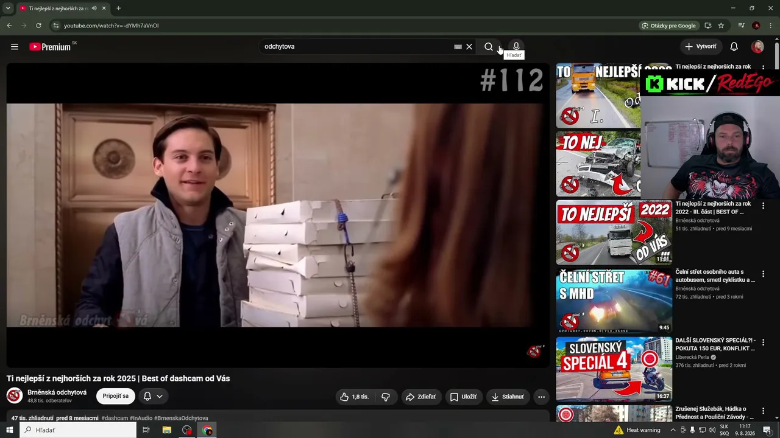Open the on-screen keyboard in search box
This screenshot has width=780, height=438.
tap(458, 47)
